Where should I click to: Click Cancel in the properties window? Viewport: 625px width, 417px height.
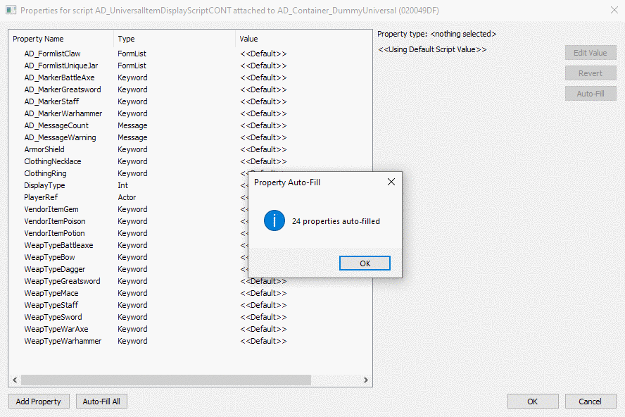click(x=590, y=402)
